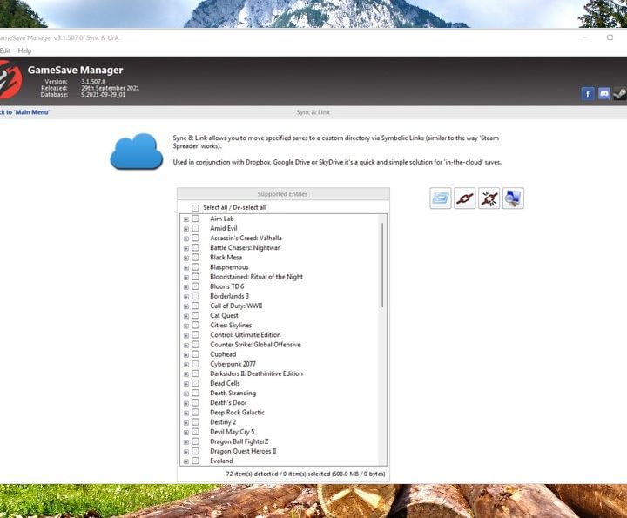Expand the Aim Lab tree node
Screen dimensions: 627x518
(186, 219)
